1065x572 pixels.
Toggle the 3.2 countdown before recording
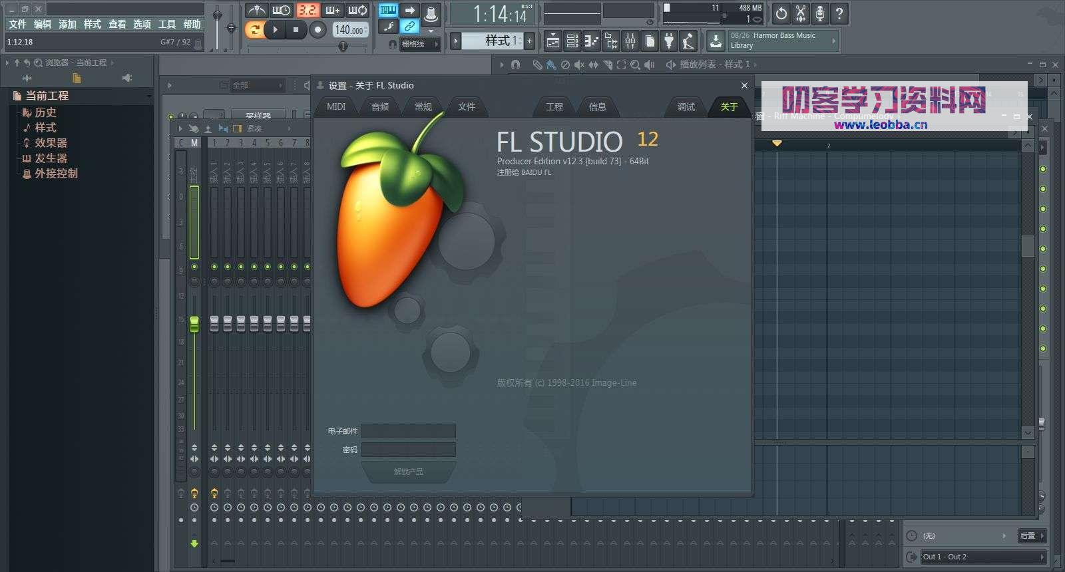307,10
